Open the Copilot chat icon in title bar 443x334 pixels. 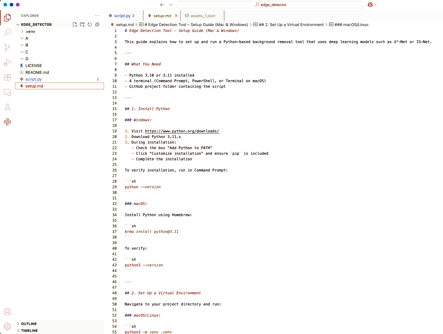(x=370, y=5)
